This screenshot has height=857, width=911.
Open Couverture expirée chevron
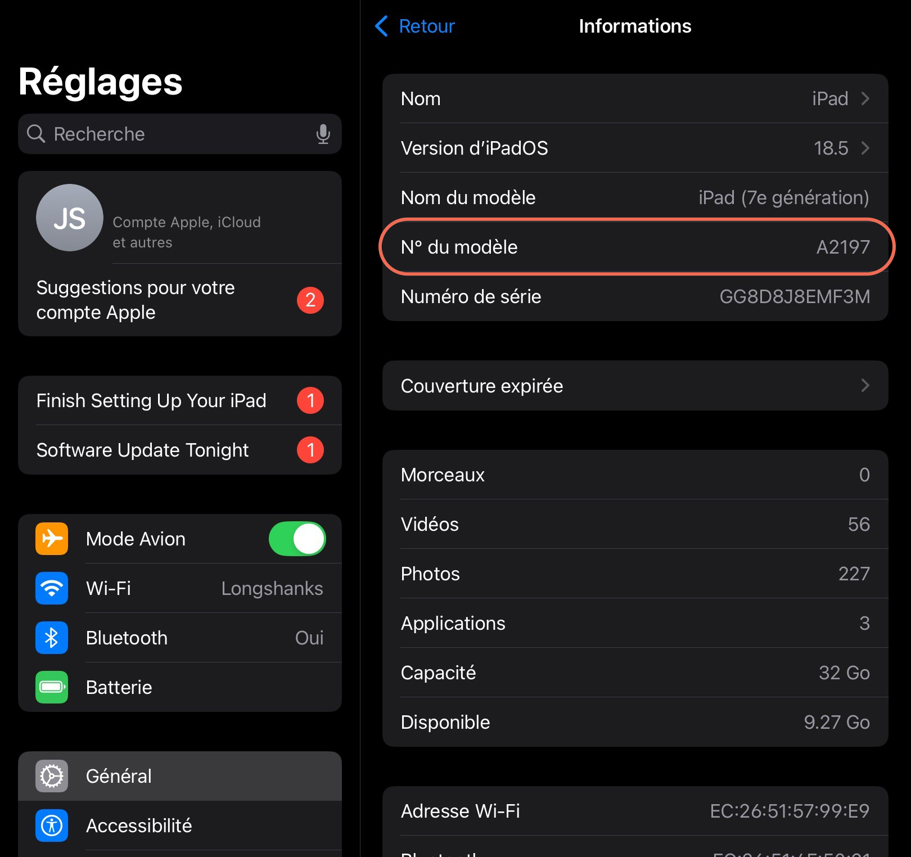tap(865, 386)
